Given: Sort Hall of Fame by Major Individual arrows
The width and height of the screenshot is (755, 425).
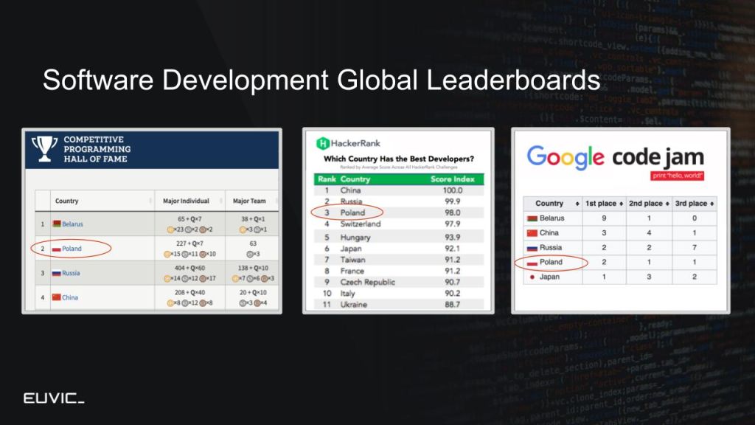Looking at the screenshot, I should coord(221,201).
